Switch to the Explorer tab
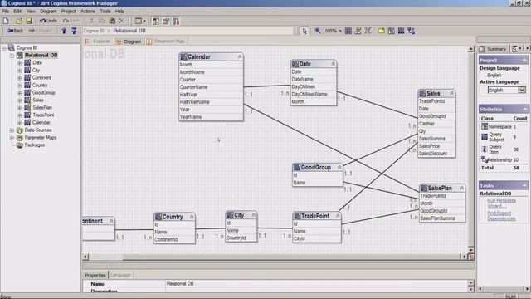The width and height of the screenshot is (531, 299). (x=98, y=42)
